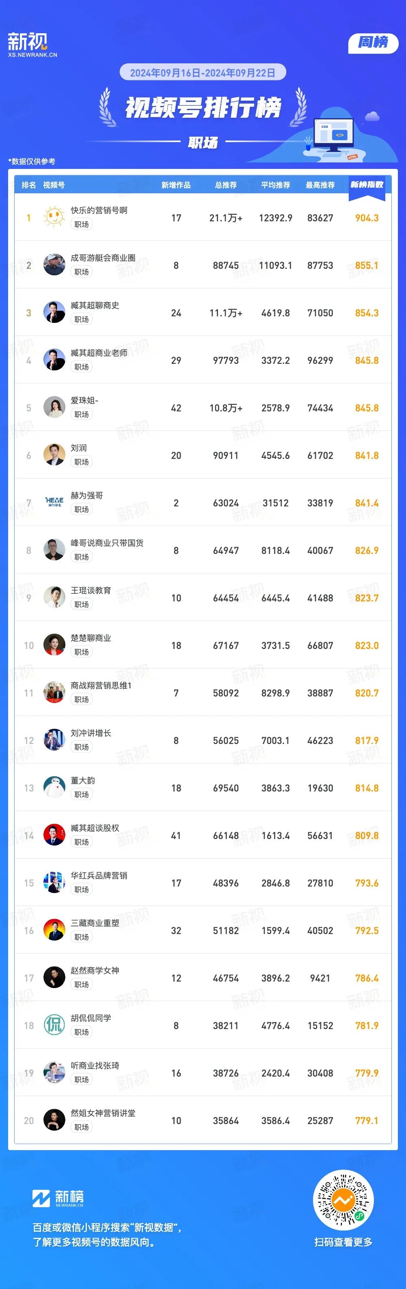
Task: Sort by 总推荐 column header
Action: (226, 185)
